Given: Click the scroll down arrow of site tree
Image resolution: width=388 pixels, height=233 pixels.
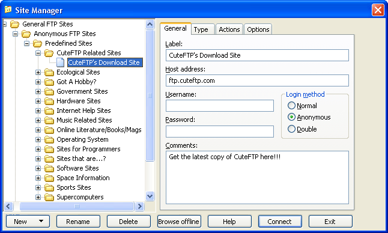Looking at the screenshot, I should tap(150, 196).
